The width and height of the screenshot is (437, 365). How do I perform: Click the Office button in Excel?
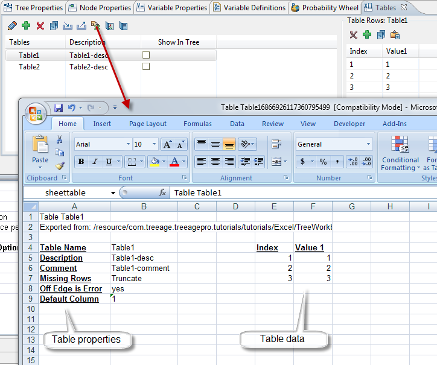click(x=35, y=113)
